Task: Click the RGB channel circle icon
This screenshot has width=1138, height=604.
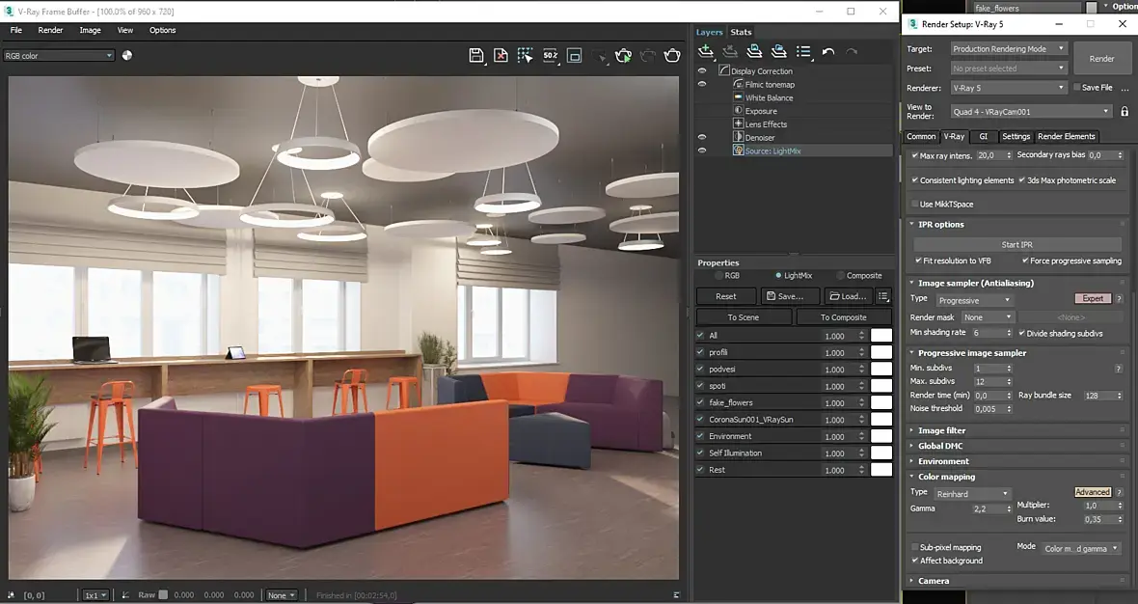Action: [x=127, y=55]
